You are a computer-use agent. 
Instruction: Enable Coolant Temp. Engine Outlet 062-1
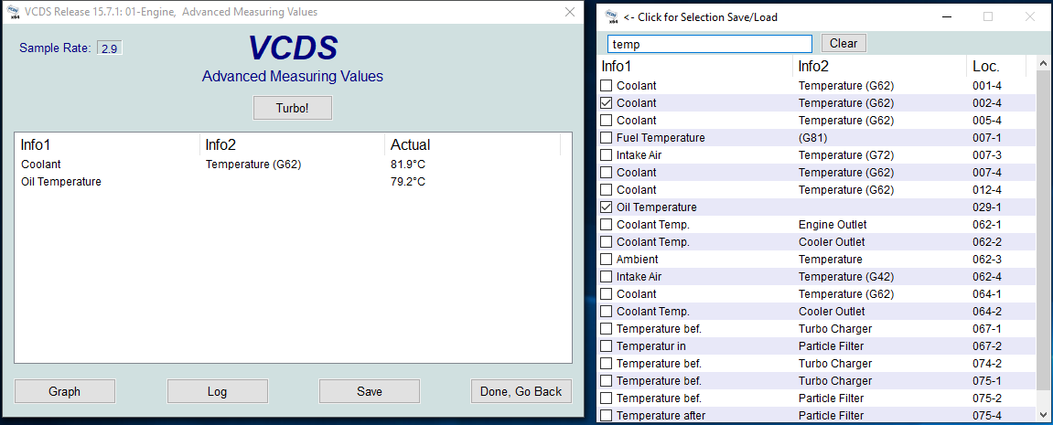(x=607, y=225)
